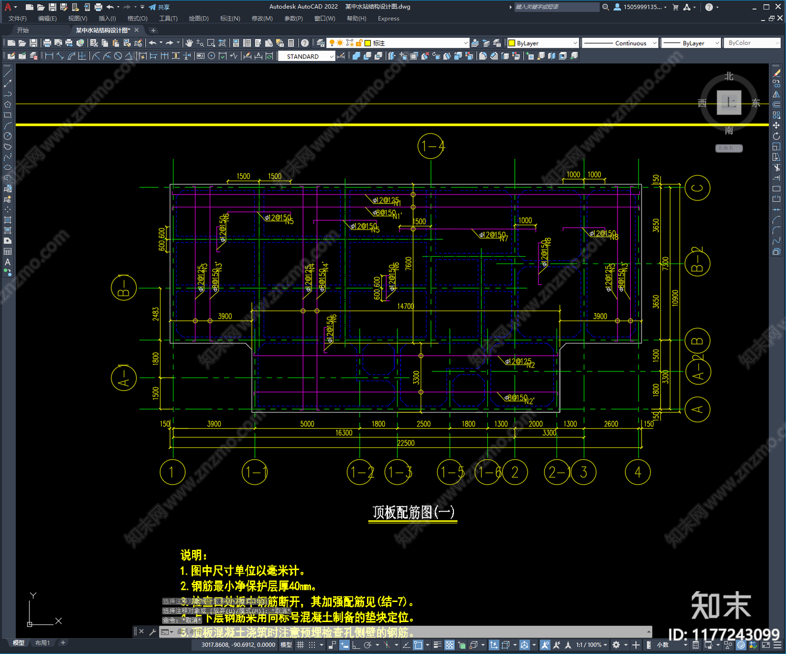The width and height of the screenshot is (786, 654).
Task: Open the AutoCAD application menu logo
Action: click(8, 7)
